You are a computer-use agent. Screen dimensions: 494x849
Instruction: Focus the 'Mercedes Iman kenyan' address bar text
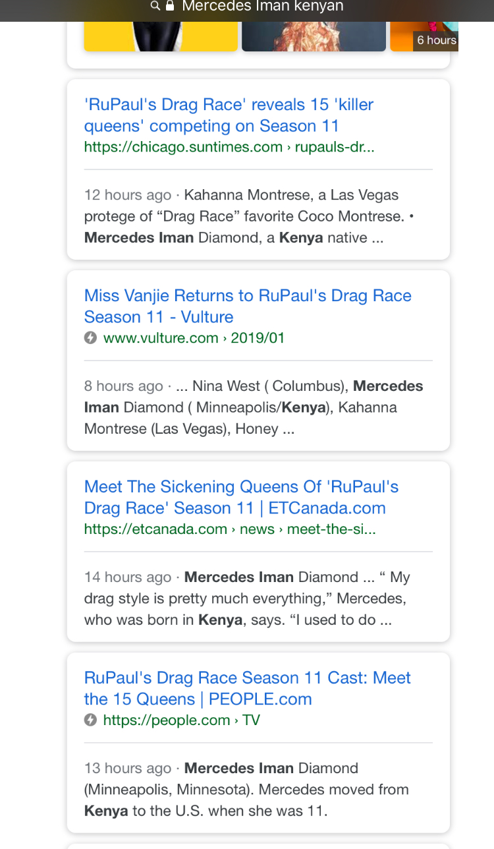262,7
